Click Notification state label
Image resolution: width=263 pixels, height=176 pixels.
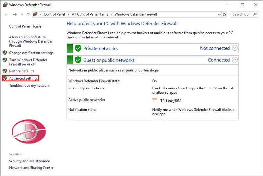click(83, 110)
